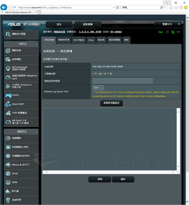Switch to the IPv6 log tab

[x=91, y=40]
